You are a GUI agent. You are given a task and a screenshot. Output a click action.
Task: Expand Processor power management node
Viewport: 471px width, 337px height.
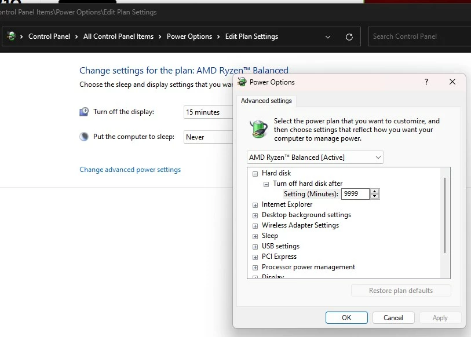pos(255,268)
